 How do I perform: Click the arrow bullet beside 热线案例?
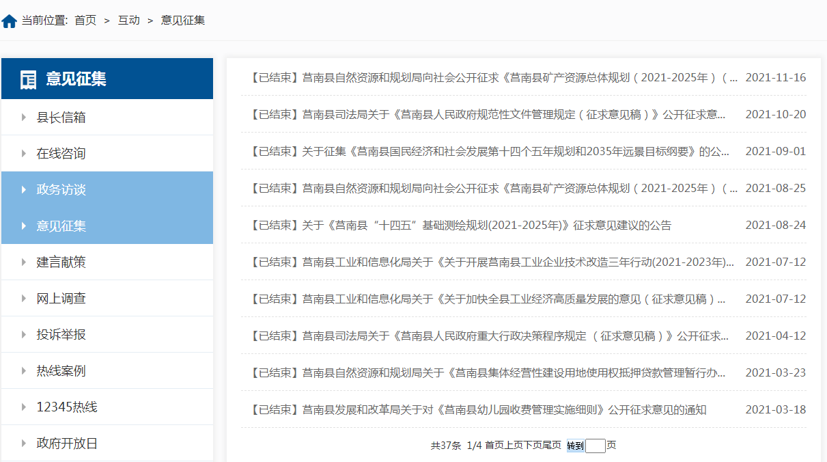point(24,371)
